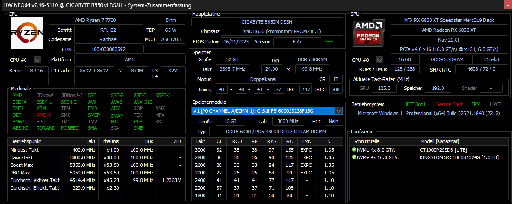Image resolution: width=512 pixels, height=204 pixels.
Task: Click the Raphael codename field
Action: 108,40
